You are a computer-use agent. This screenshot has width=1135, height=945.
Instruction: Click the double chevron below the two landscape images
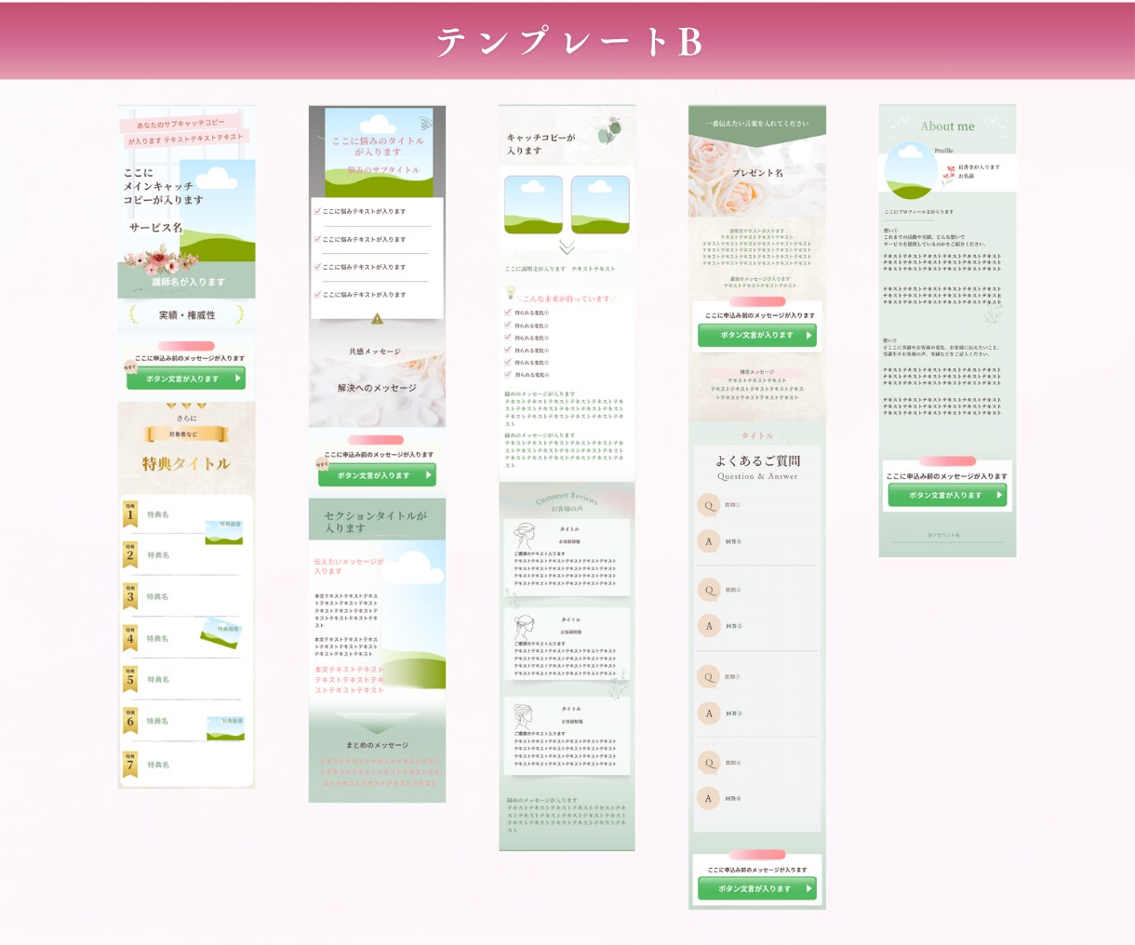[567, 247]
